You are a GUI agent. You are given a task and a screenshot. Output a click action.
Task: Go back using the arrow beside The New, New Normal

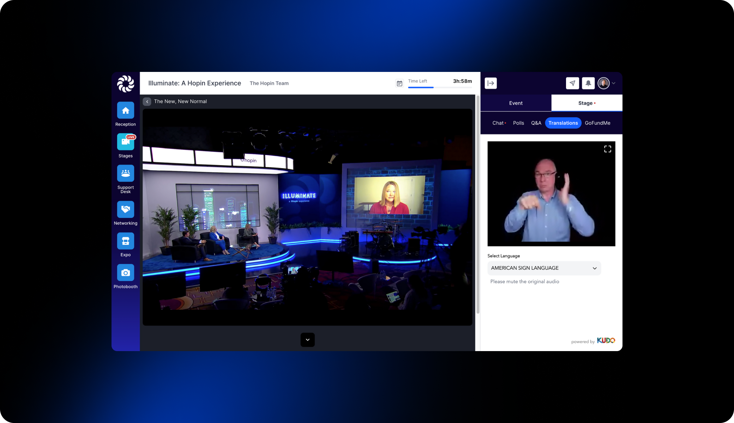147,102
